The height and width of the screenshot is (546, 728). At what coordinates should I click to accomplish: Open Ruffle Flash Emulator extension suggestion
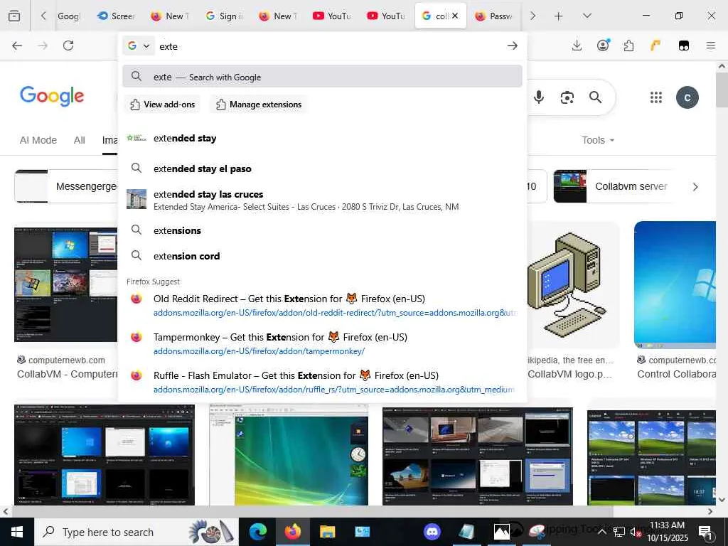pyautogui.click(x=322, y=382)
